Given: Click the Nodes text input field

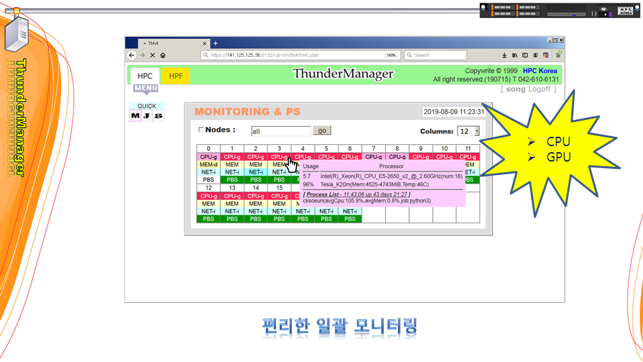Looking at the screenshot, I should (281, 131).
